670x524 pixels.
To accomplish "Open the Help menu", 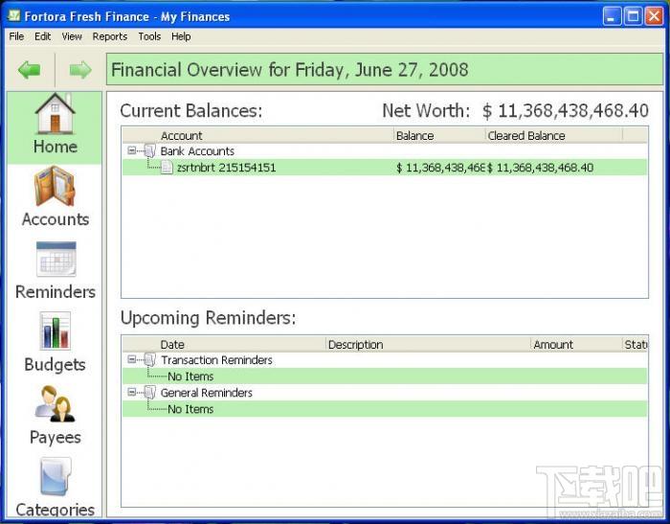I will [x=181, y=36].
